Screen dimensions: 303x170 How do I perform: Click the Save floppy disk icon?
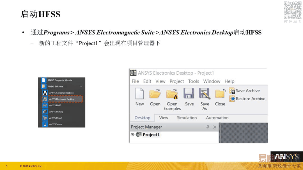pyautogui.click(x=189, y=94)
